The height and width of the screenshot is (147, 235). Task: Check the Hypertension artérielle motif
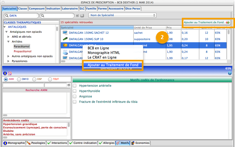(75, 86)
